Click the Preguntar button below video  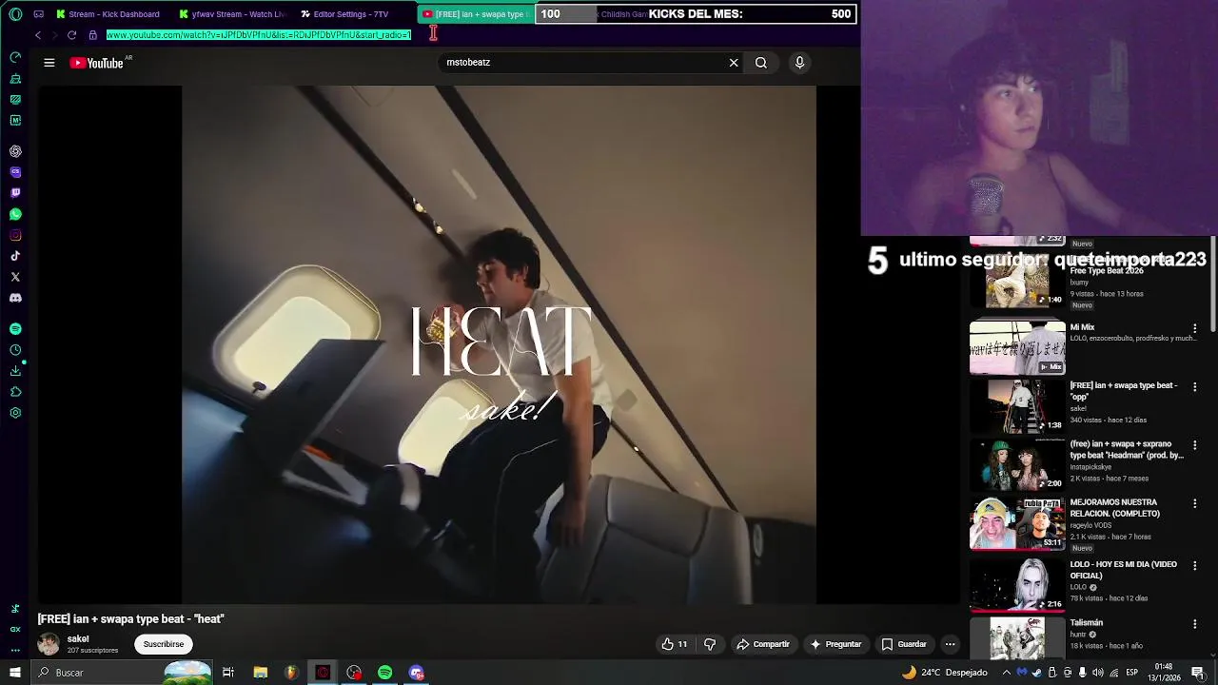[835, 644]
